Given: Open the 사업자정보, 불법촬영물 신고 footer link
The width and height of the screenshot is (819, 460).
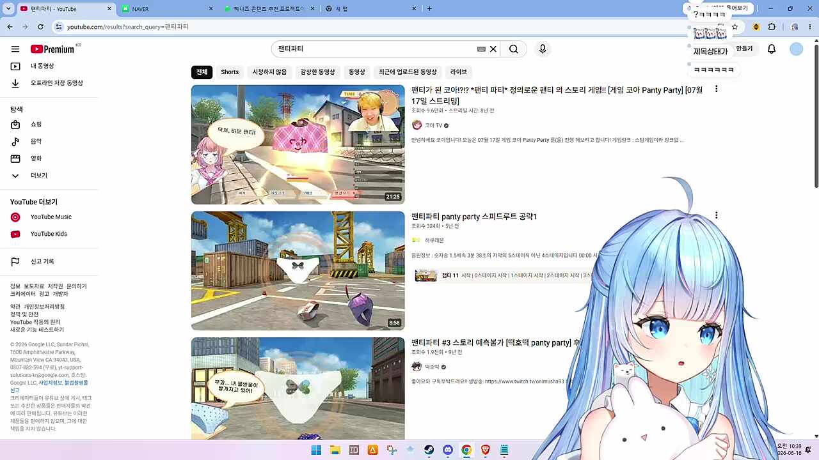Looking at the screenshot, I should click(49, 387).
